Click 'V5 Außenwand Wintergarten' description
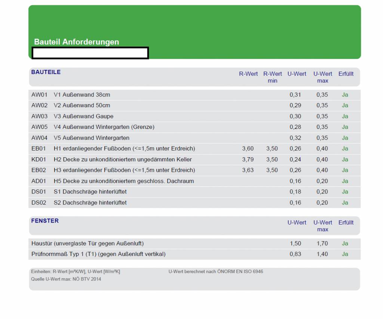383x319 pixels. (92, 138)
